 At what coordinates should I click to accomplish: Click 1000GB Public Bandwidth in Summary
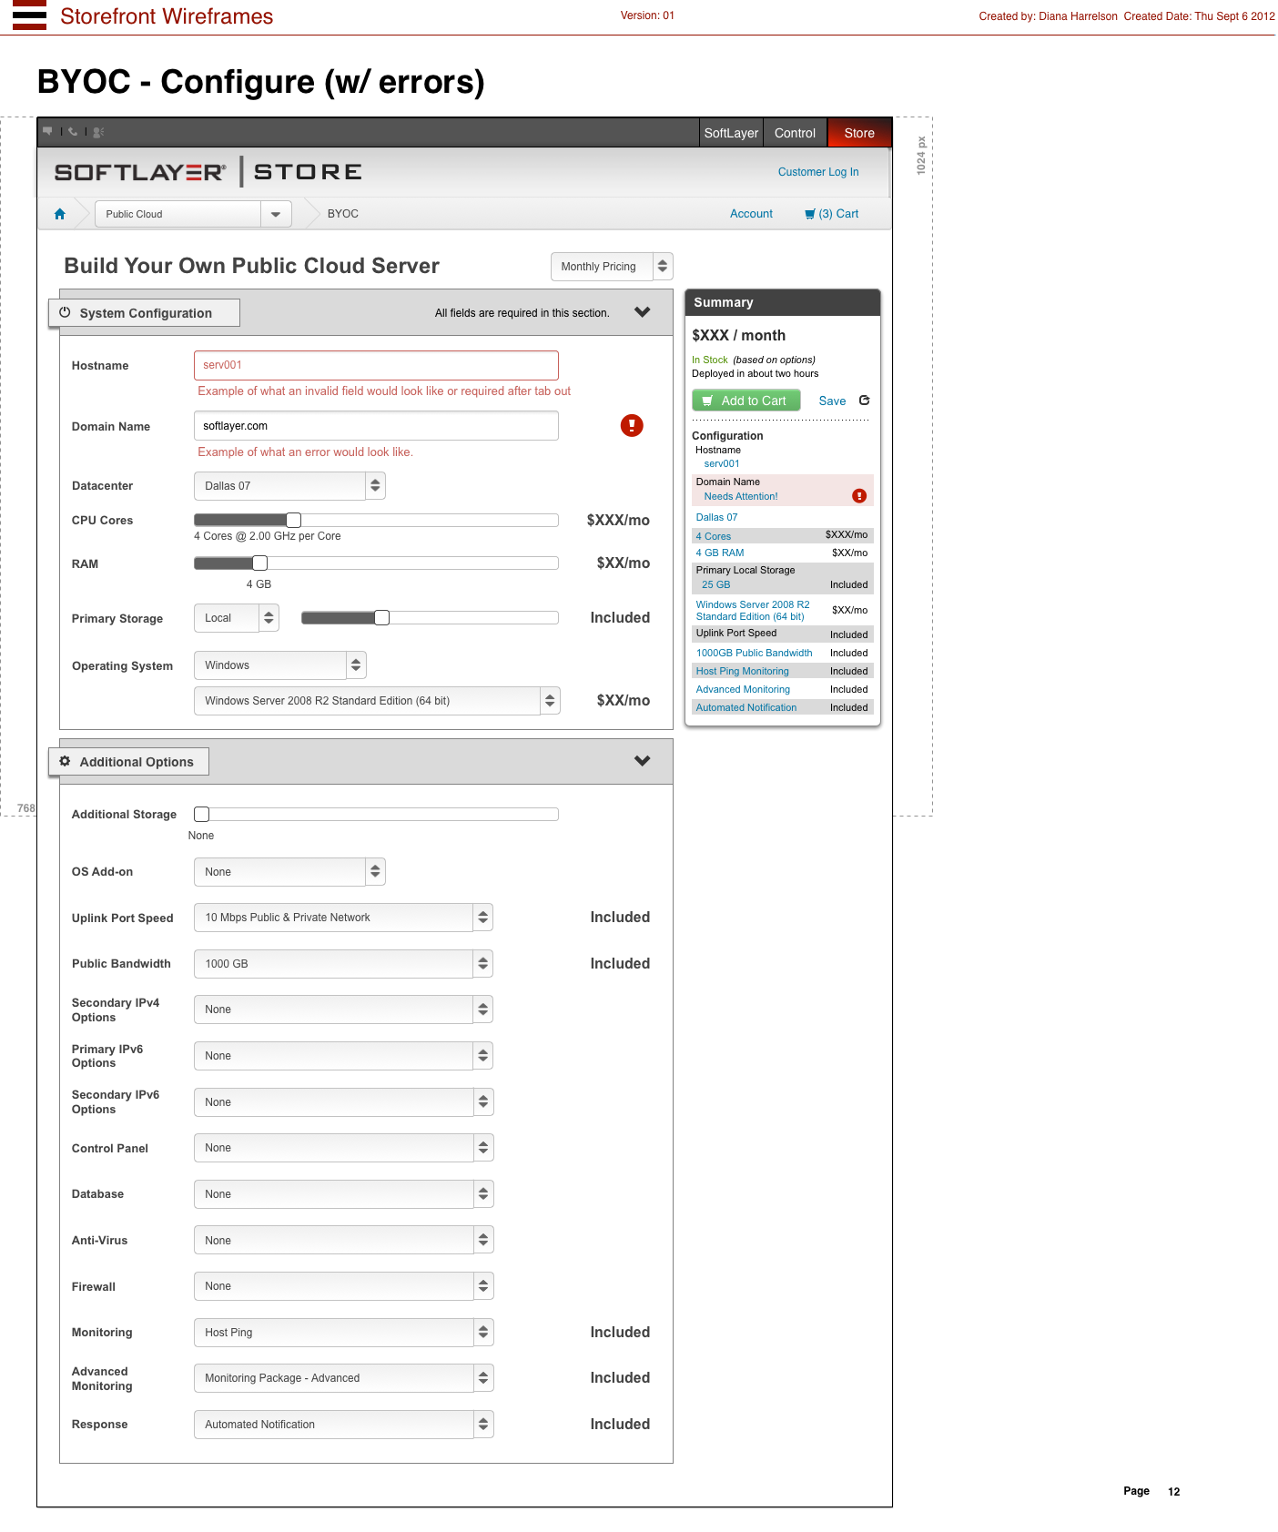[754, 654]
